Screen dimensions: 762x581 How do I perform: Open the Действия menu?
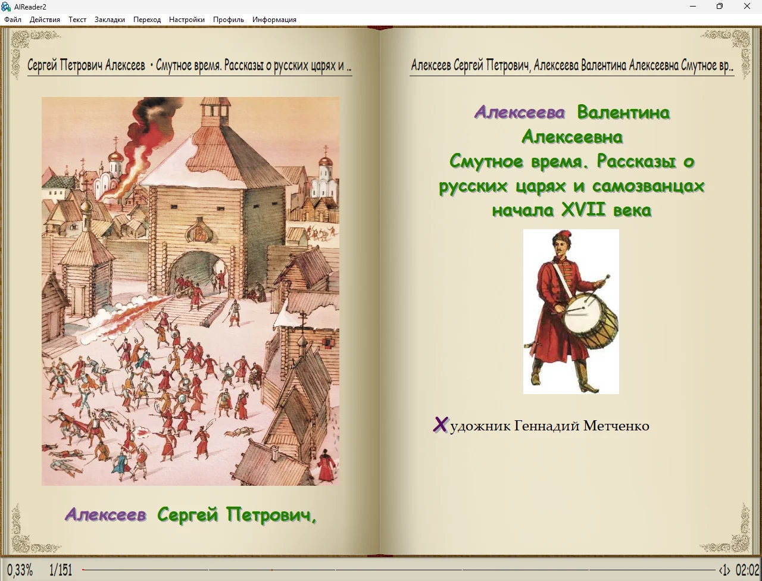(x=45, y=20)
